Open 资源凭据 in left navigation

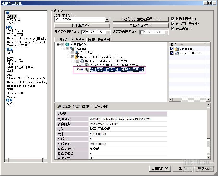click(x=13, y=20)
